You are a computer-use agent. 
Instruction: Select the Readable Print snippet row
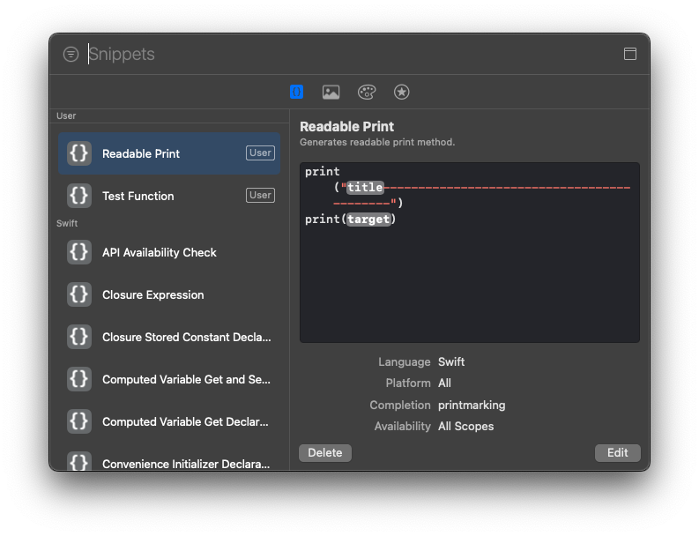tap(169, 153)
